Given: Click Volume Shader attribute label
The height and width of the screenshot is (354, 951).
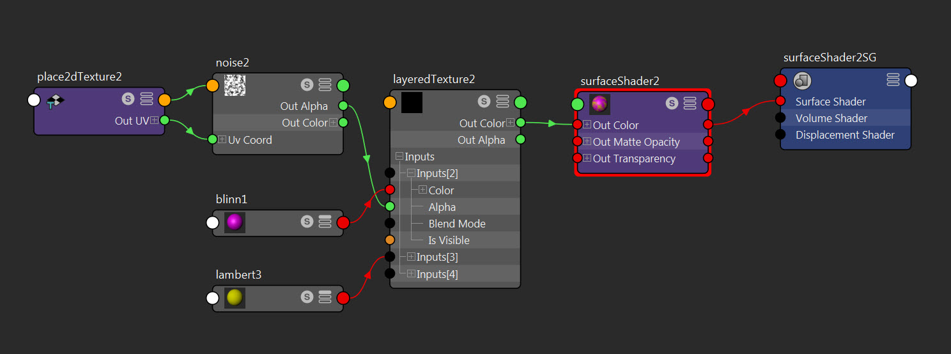Looking at the screenshot, I should pos(831,118).
